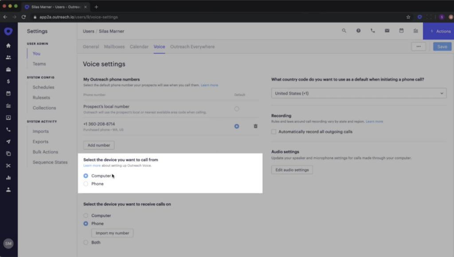Open Imports under System Activity
454x257 pixels.
click(x=40, y=131)
